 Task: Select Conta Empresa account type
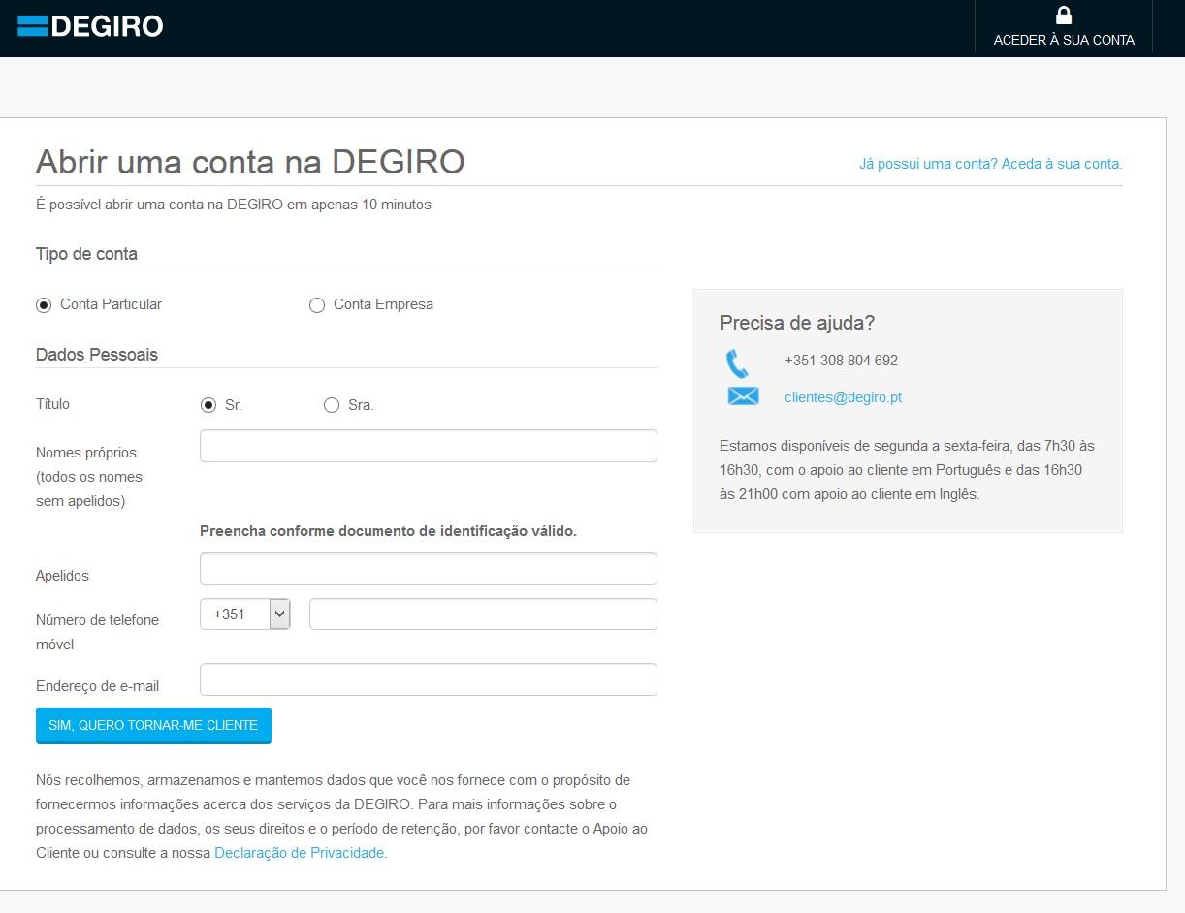point(317,305)
